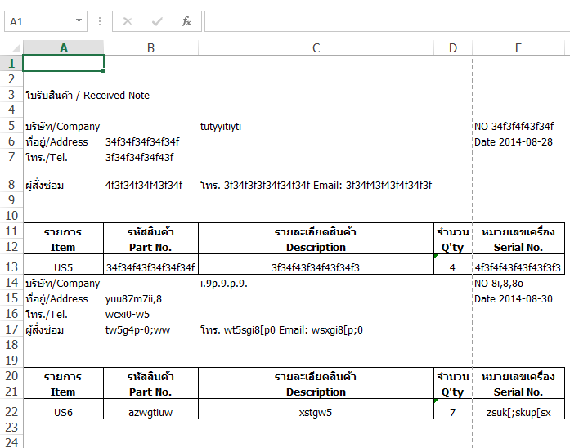Click the formula bar input area
Image resolution: width=570 pixels, height=448 pixels.
pyautogui.click(x=387, y=21)
